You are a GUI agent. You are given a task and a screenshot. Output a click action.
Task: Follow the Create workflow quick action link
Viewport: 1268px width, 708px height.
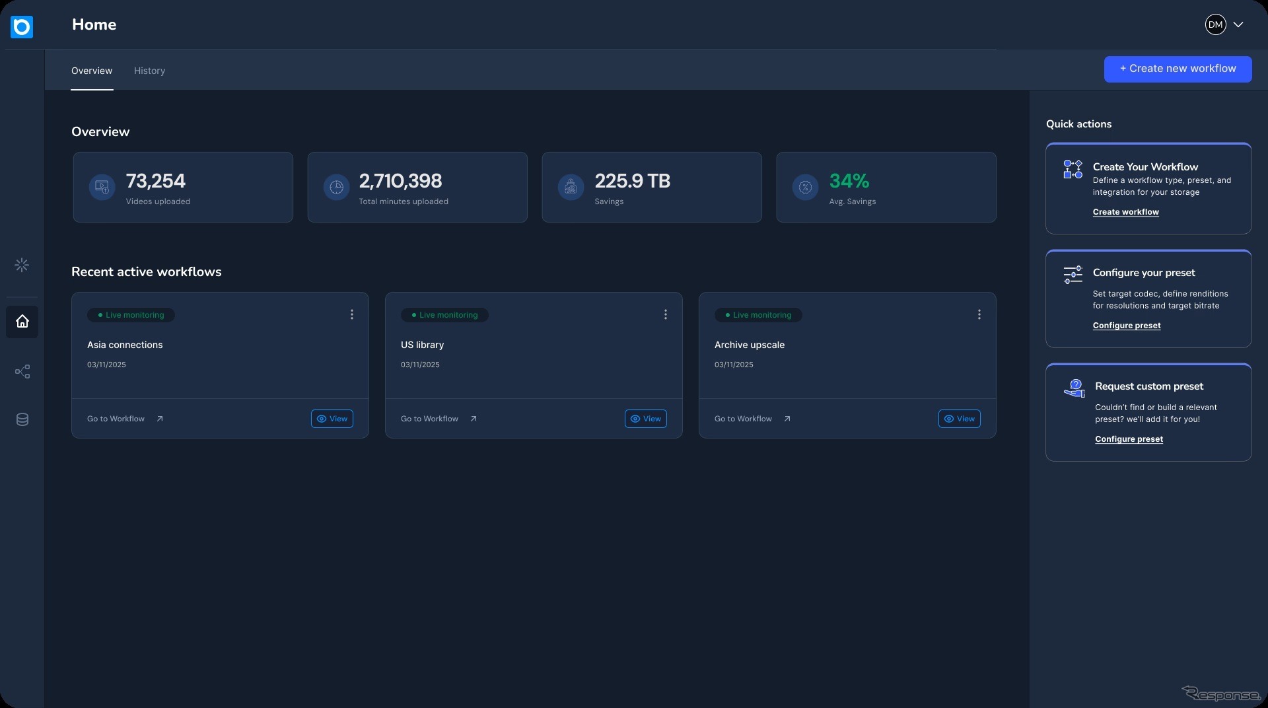point(1125,212)
